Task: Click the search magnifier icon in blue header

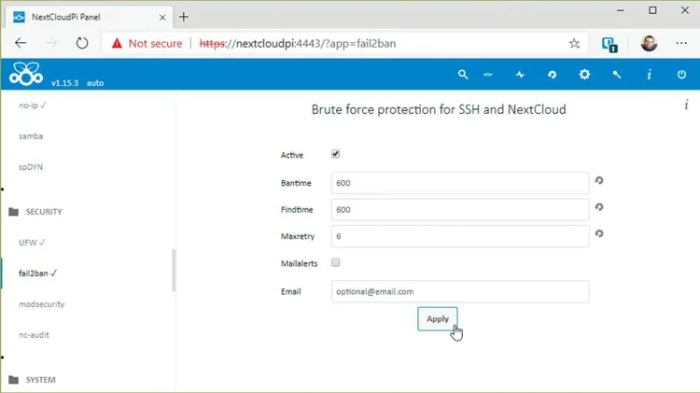Action: (x=463, y=75)
